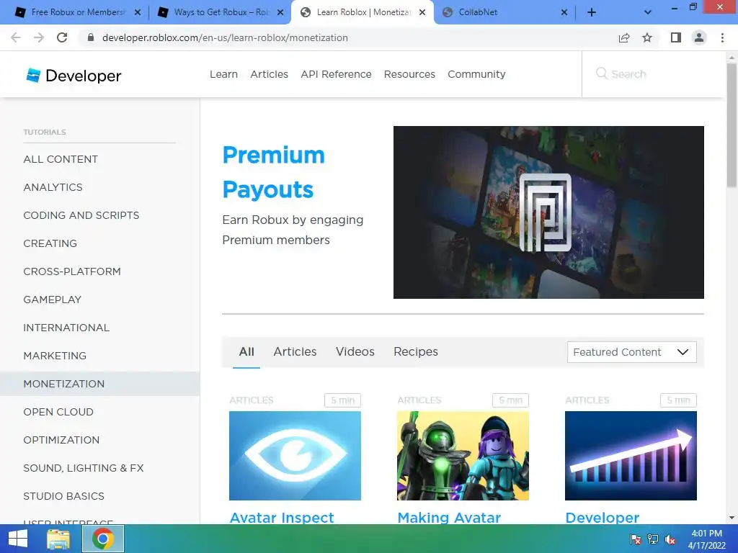Open Making Avatar article title

(x=449, y=517)
